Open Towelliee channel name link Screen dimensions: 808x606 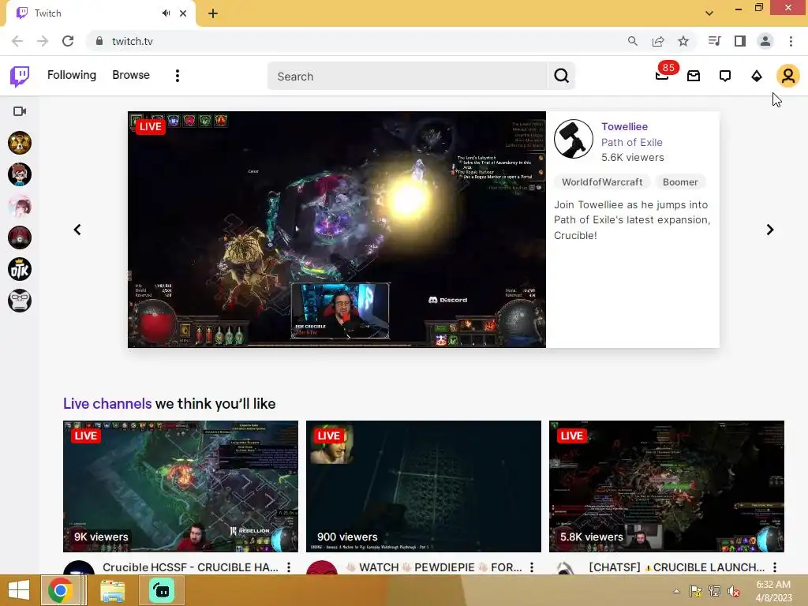[x=625, y=127]
